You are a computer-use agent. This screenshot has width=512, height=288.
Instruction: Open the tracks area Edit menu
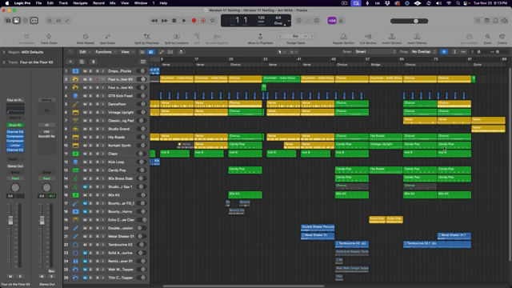tap(84, 52)
